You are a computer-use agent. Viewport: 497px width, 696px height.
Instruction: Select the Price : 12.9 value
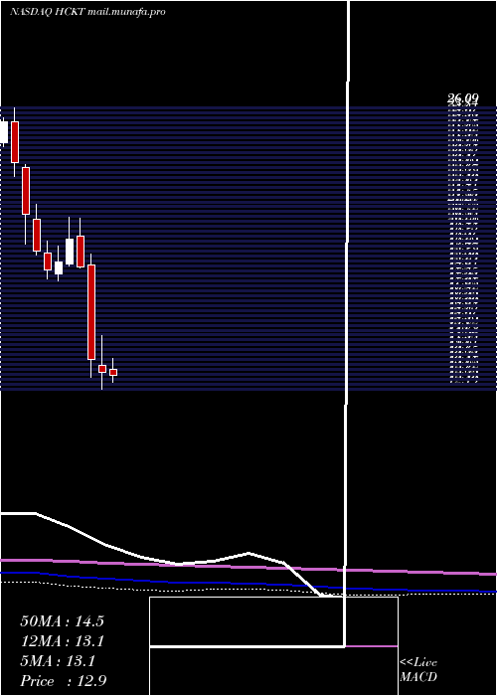tap(63, 681)
